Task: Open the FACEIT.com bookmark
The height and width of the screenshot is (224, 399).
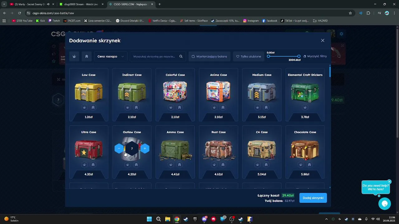Action: [x=72, y=21]
